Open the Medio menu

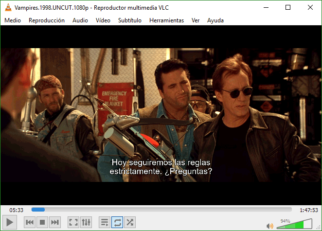point(13,20)
